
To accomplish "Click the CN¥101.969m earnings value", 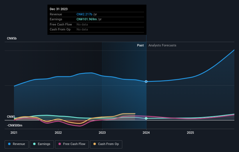I will click(x=87, y=19).
